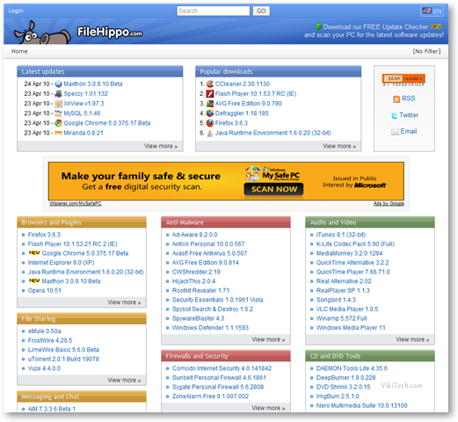458x422 pixels.
Task: View more Audio and Video software
Action: tap(412, 339)
